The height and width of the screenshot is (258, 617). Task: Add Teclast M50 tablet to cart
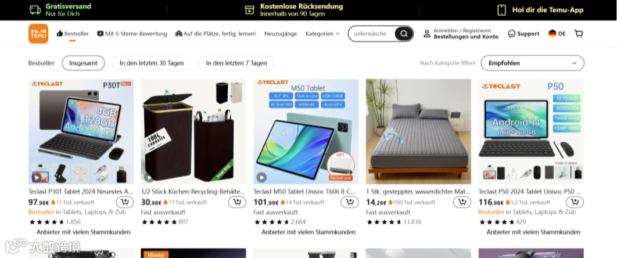(x=350, y=203)
